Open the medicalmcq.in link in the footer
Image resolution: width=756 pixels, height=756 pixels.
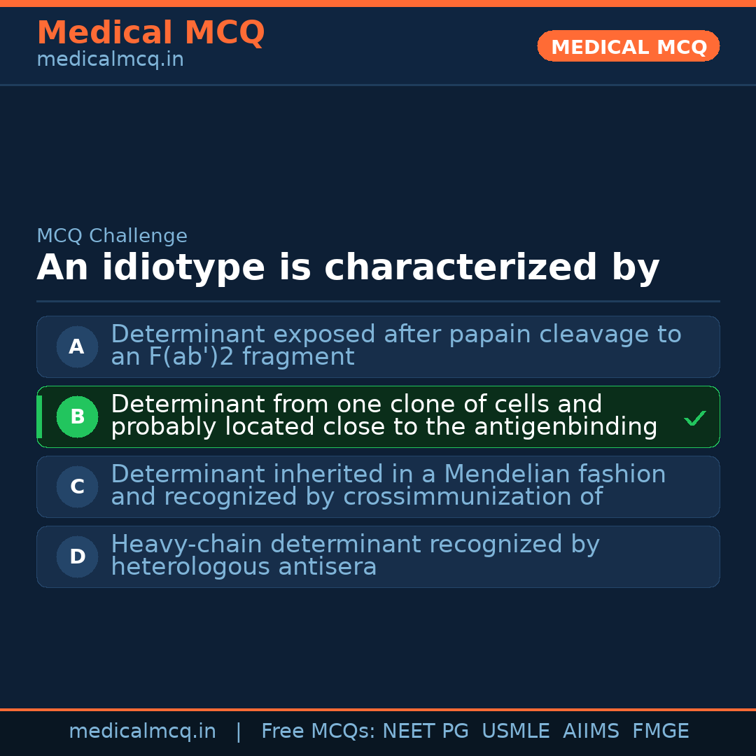(x=142, y=731)
